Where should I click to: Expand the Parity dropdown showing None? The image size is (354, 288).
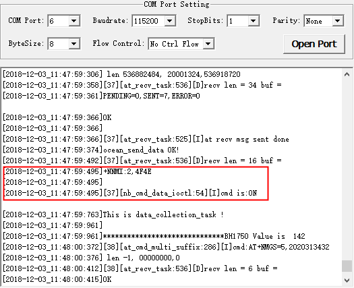[x=338, y=21]
